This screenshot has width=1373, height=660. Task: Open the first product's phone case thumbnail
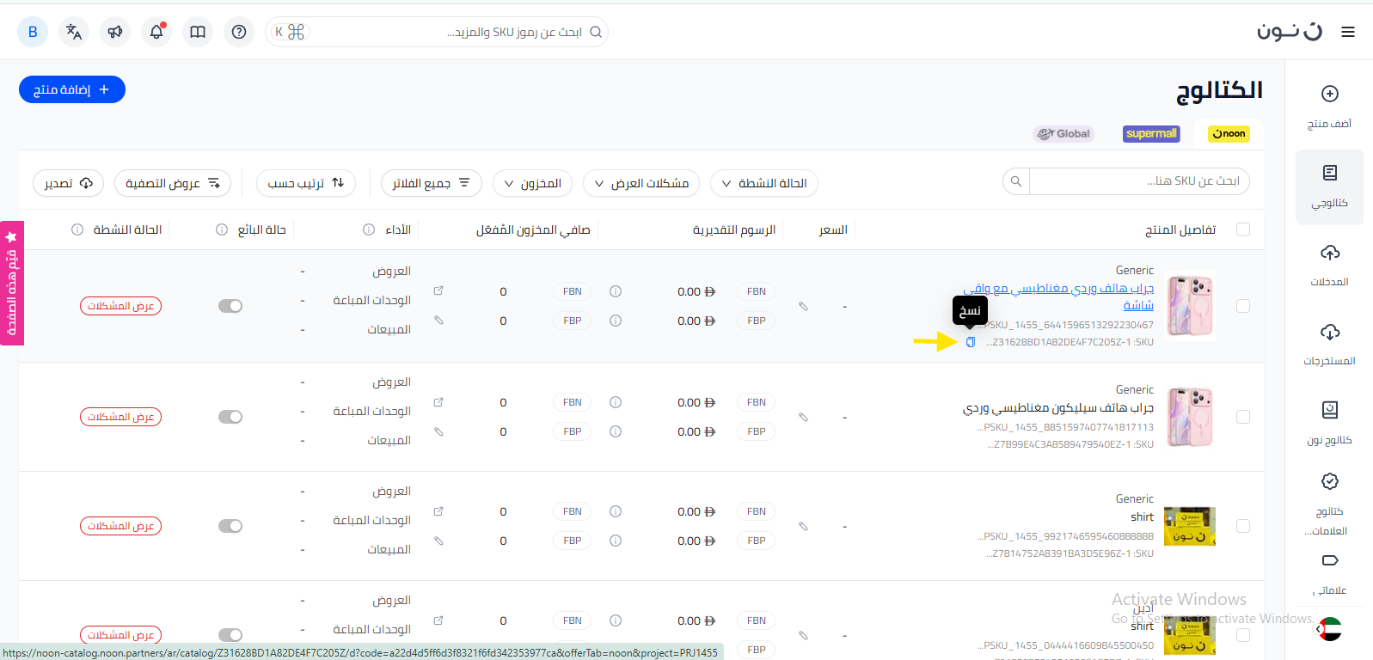[1190, 306]
